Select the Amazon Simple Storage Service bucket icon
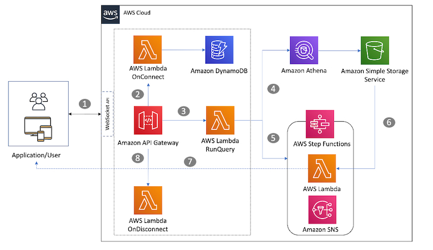 pos(375,50)
